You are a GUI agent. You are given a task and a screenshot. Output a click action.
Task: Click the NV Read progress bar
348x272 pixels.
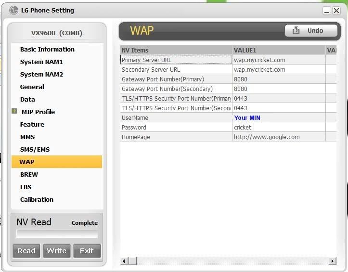tap(57, 234)
